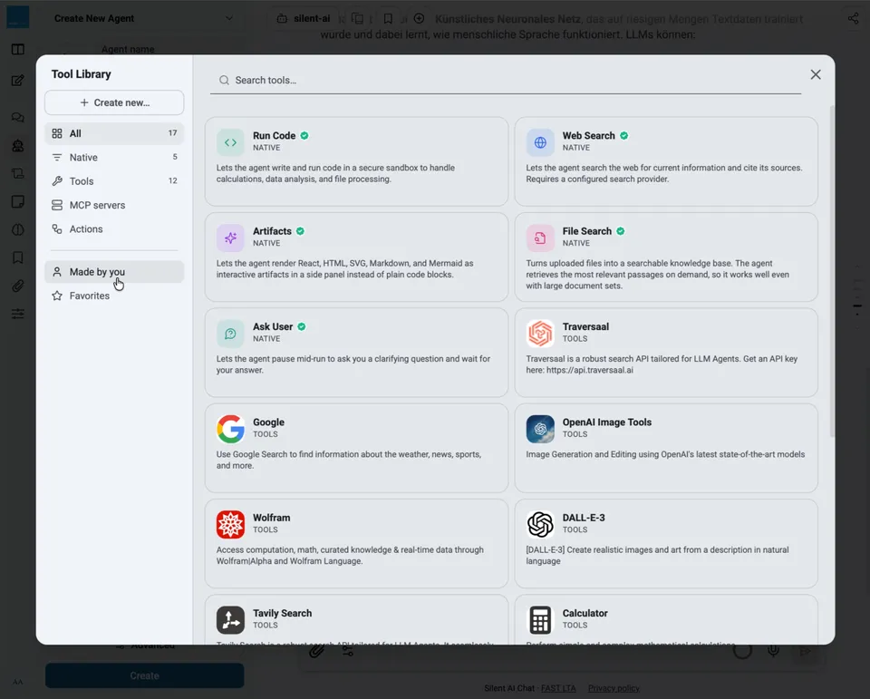870x699 pixels.
Task: Open the FAST LTA link
Action: click(558, 688)
